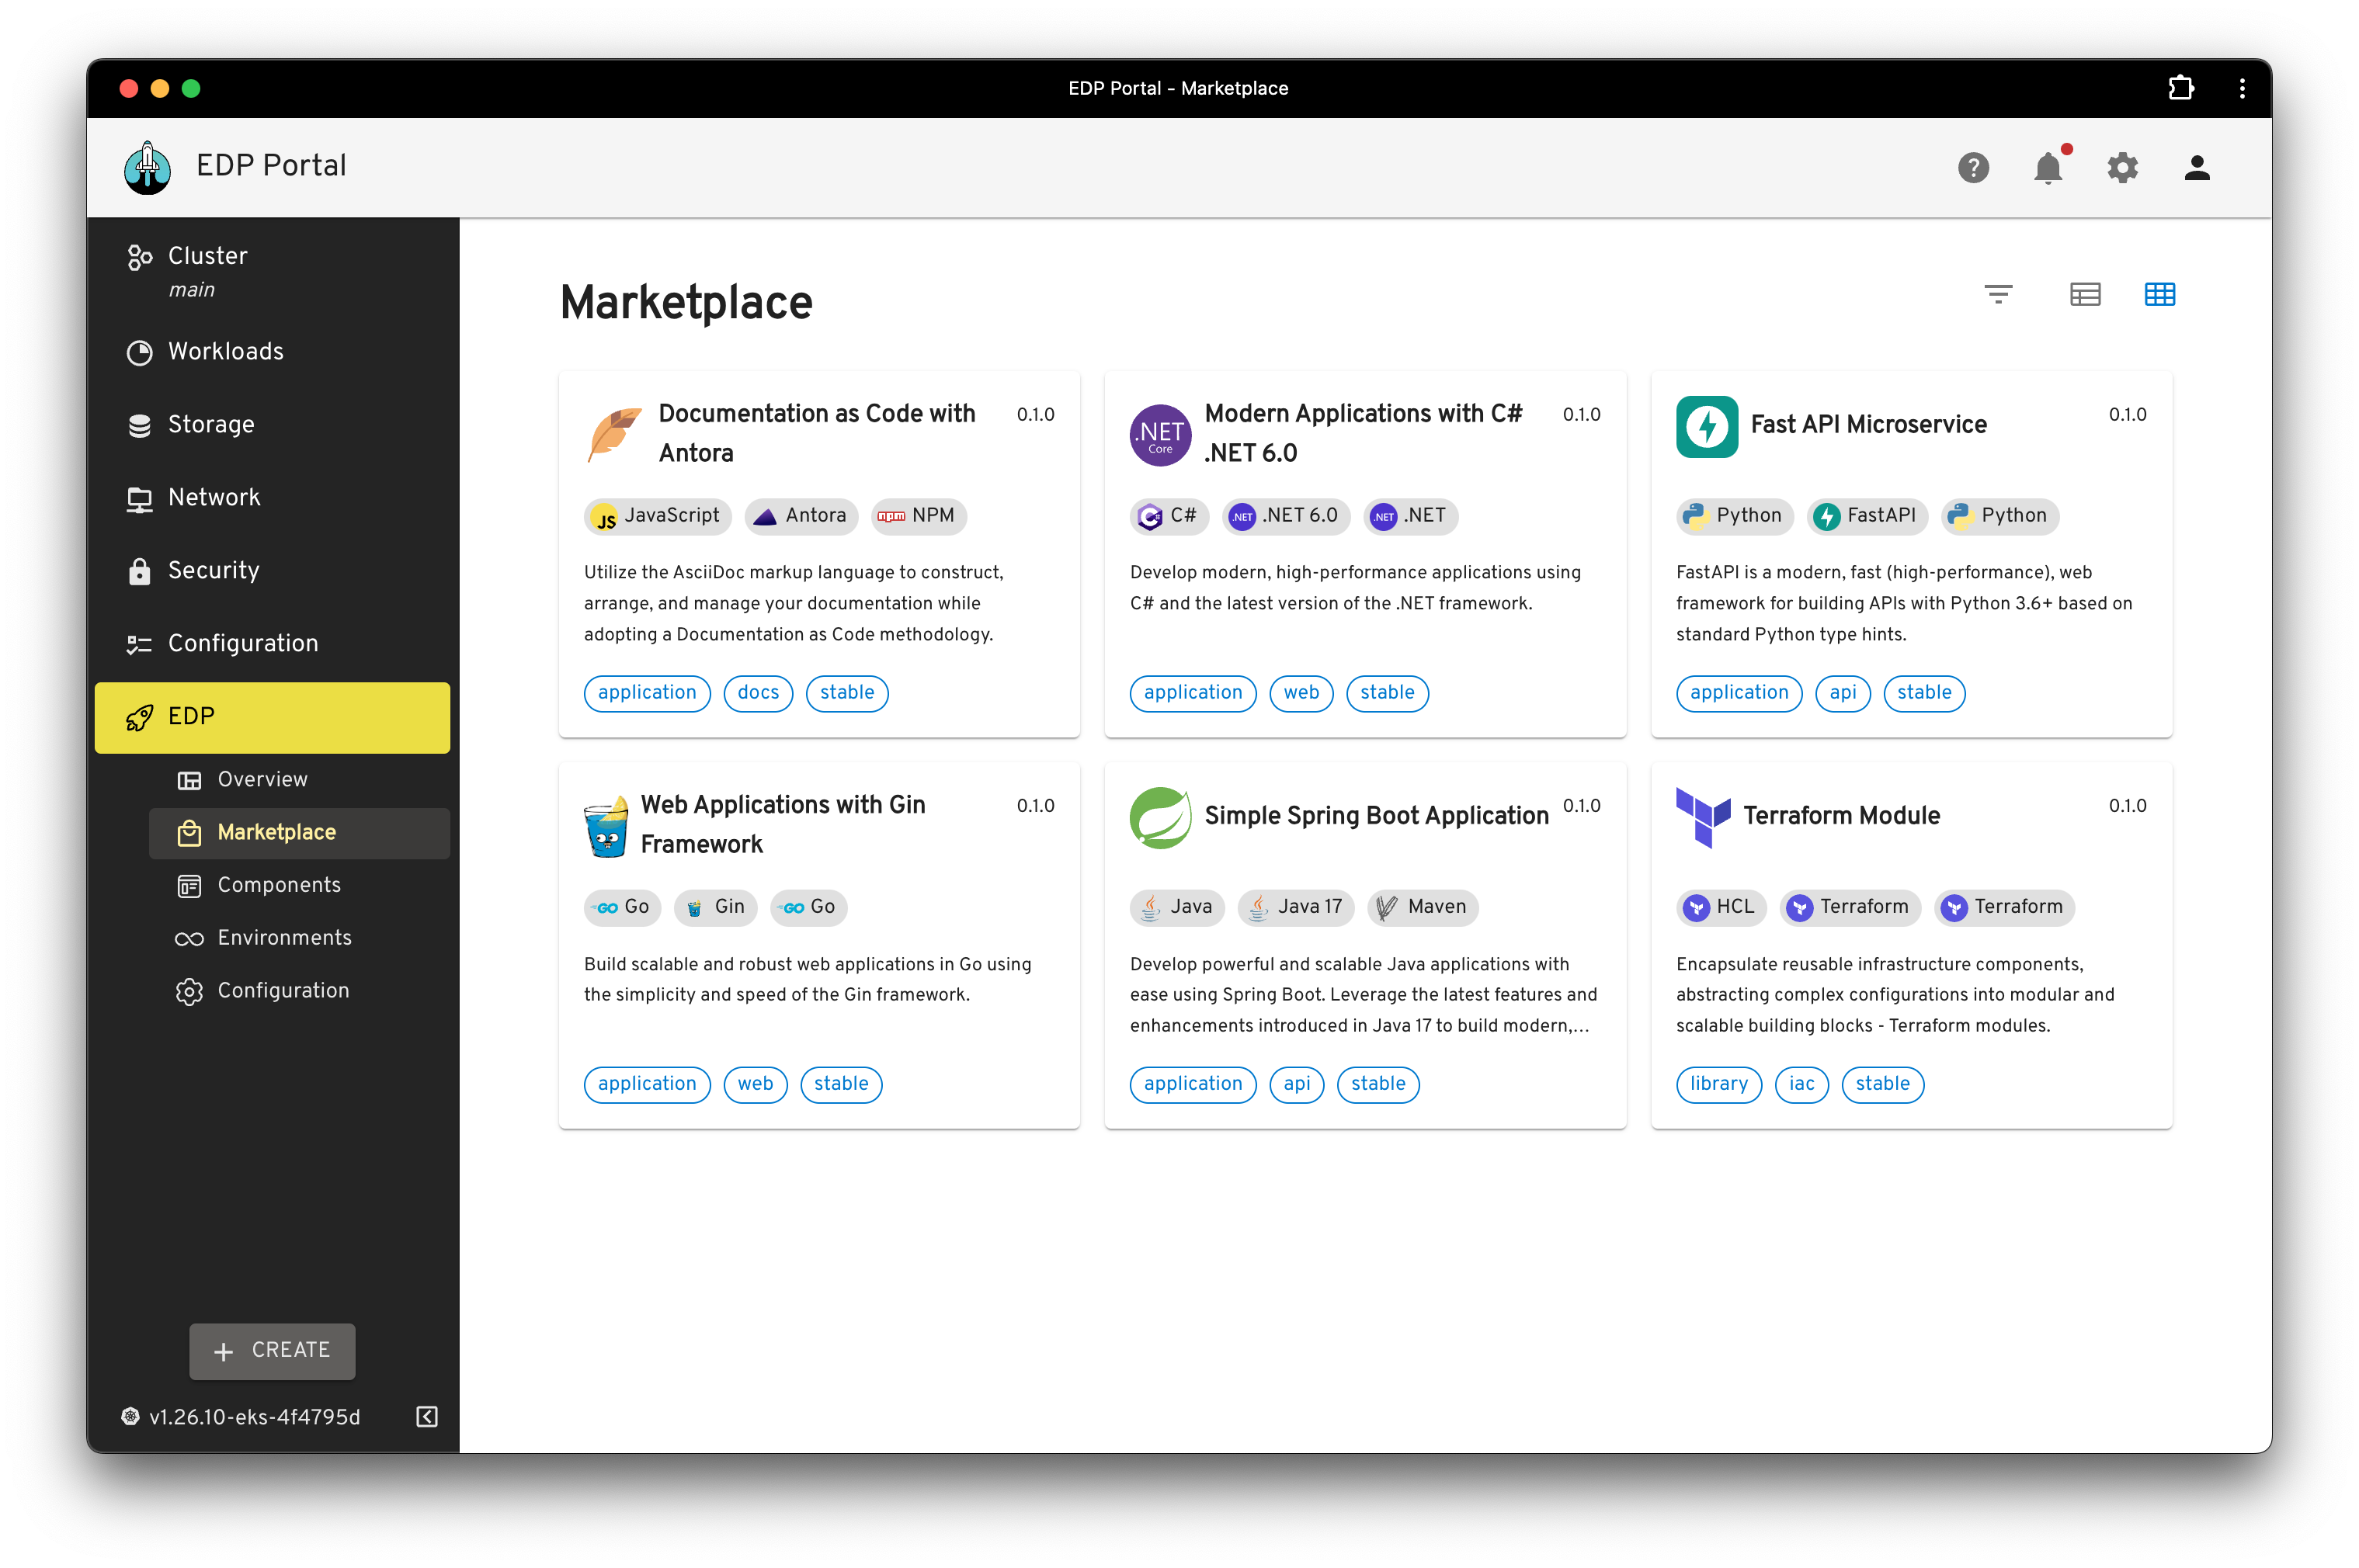The width and height of the screenshot is (2359, 1568).
Task: Collapse the EDP sidebar section
Action: pos(272,717)
